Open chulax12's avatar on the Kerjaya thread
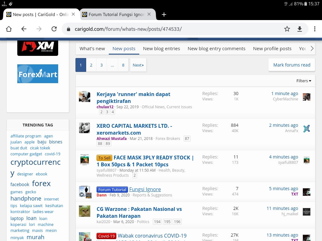This screenshot has width=322, height=241. (85, 97)
